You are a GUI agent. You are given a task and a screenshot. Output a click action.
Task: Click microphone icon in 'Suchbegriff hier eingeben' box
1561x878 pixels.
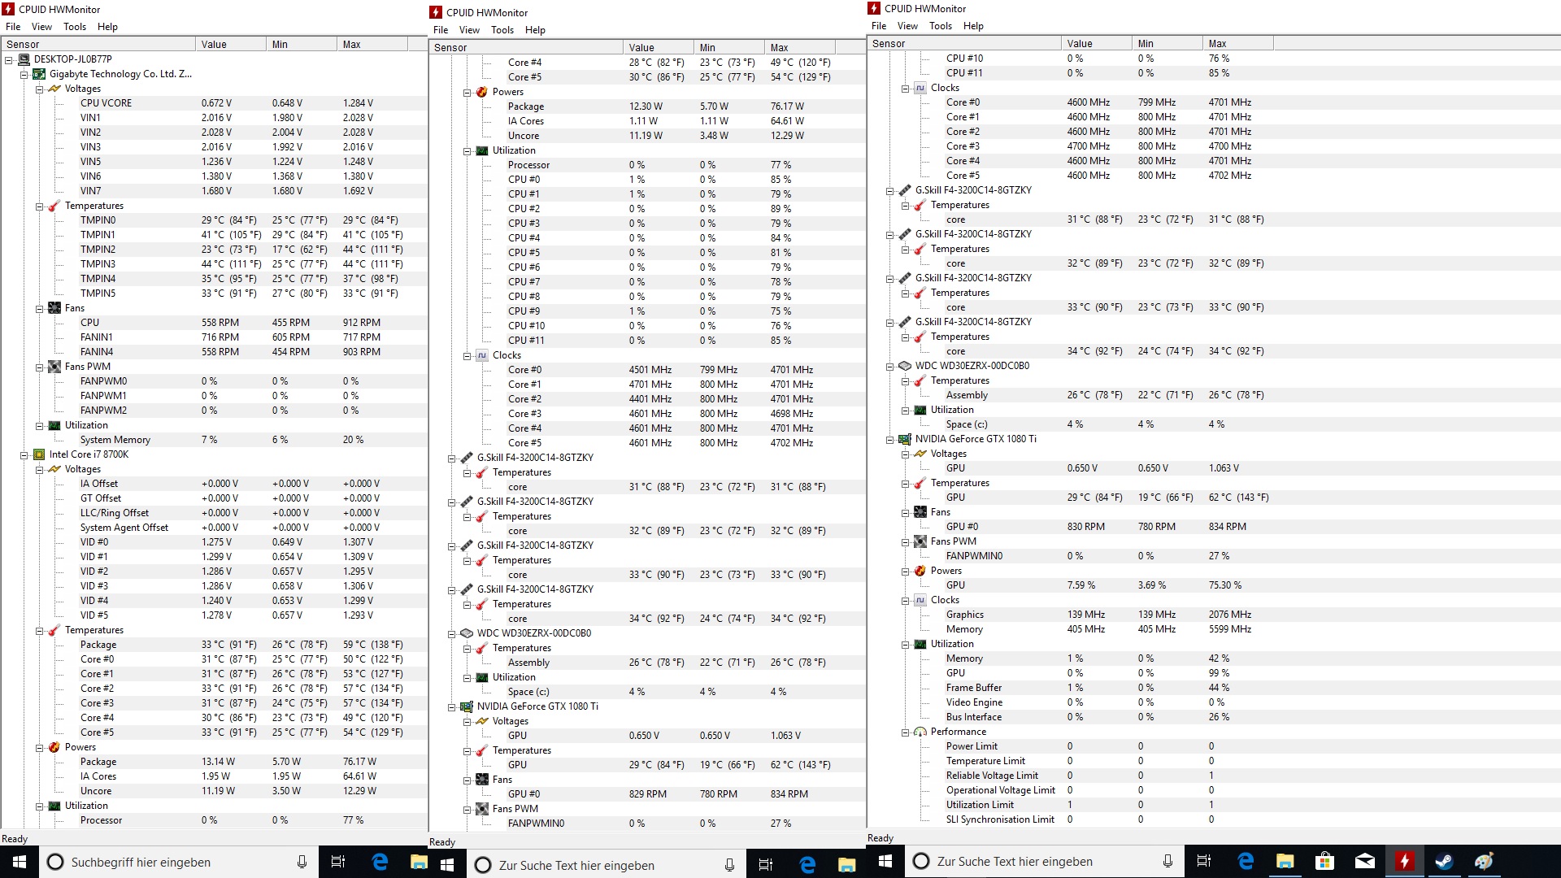pyautogui.click(x=302, y=862)
